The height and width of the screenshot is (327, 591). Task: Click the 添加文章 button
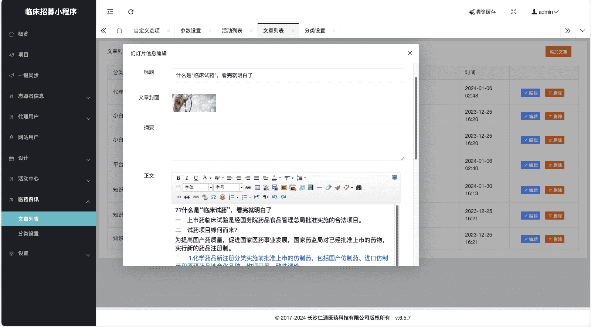(x=558, y=52)
